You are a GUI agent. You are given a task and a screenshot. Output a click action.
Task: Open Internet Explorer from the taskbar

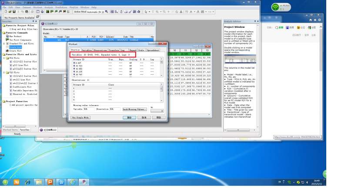(73, 182)
